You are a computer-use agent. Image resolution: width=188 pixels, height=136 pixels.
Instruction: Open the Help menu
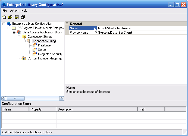pyautogui.click(x=24, y=11)
